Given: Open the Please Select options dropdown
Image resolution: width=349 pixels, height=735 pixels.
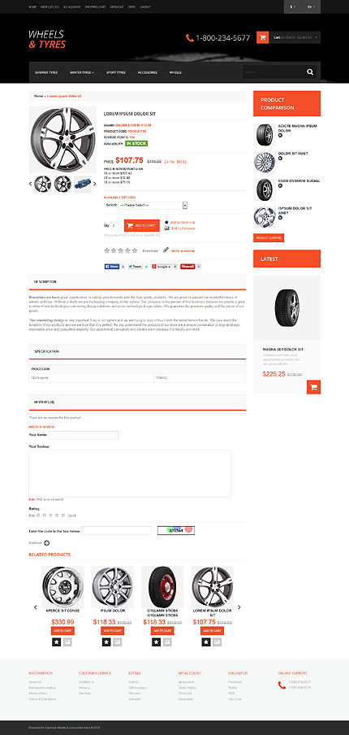Looking at the screenshot, I should [153, 206].
